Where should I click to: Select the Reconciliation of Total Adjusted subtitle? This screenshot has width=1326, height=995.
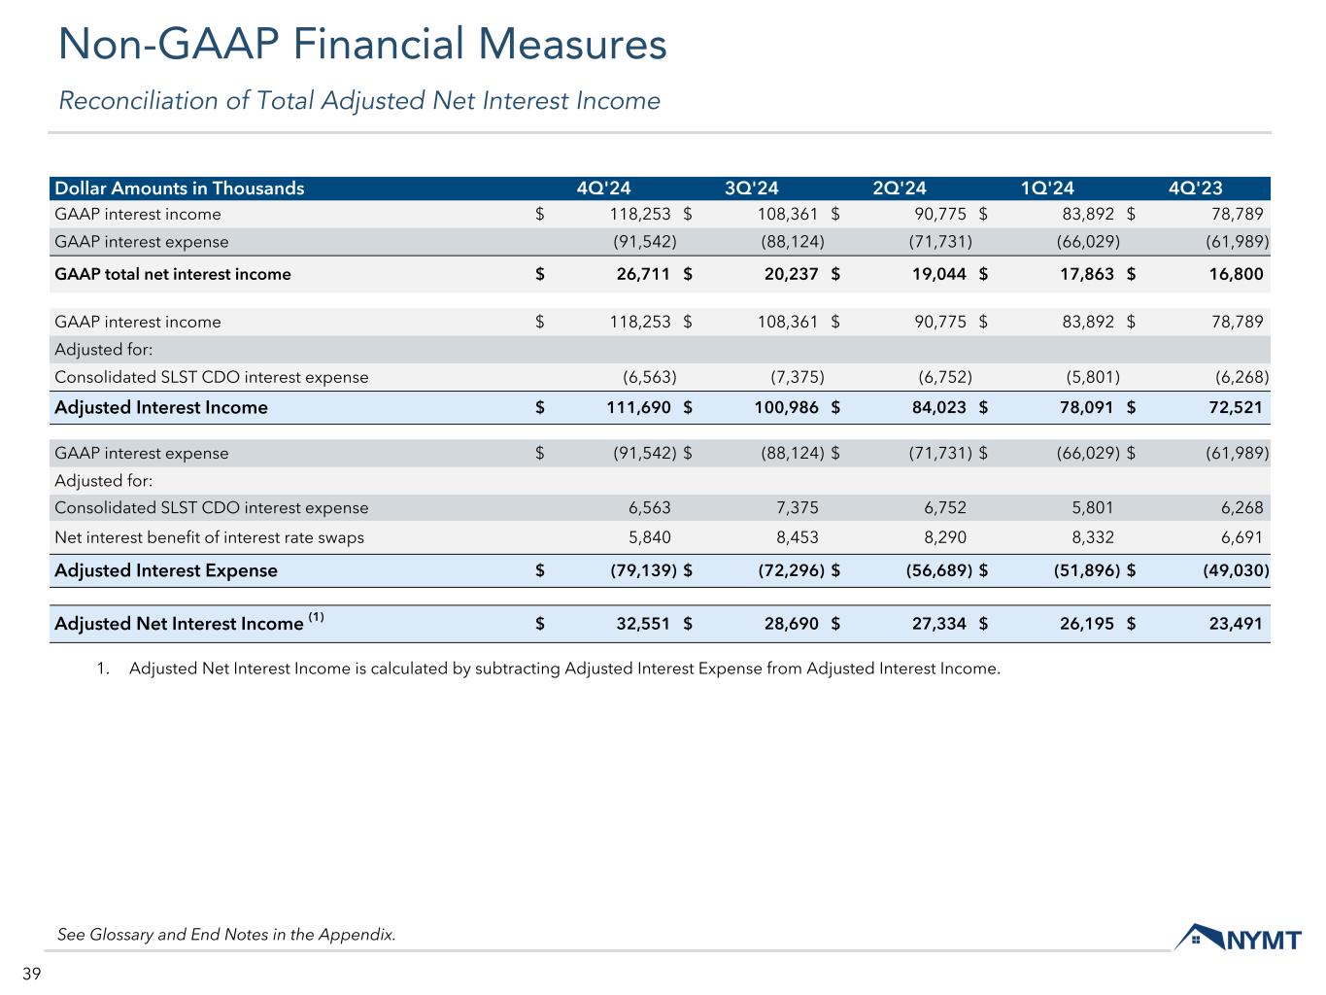pyautogui.click(x=359, y=101)
